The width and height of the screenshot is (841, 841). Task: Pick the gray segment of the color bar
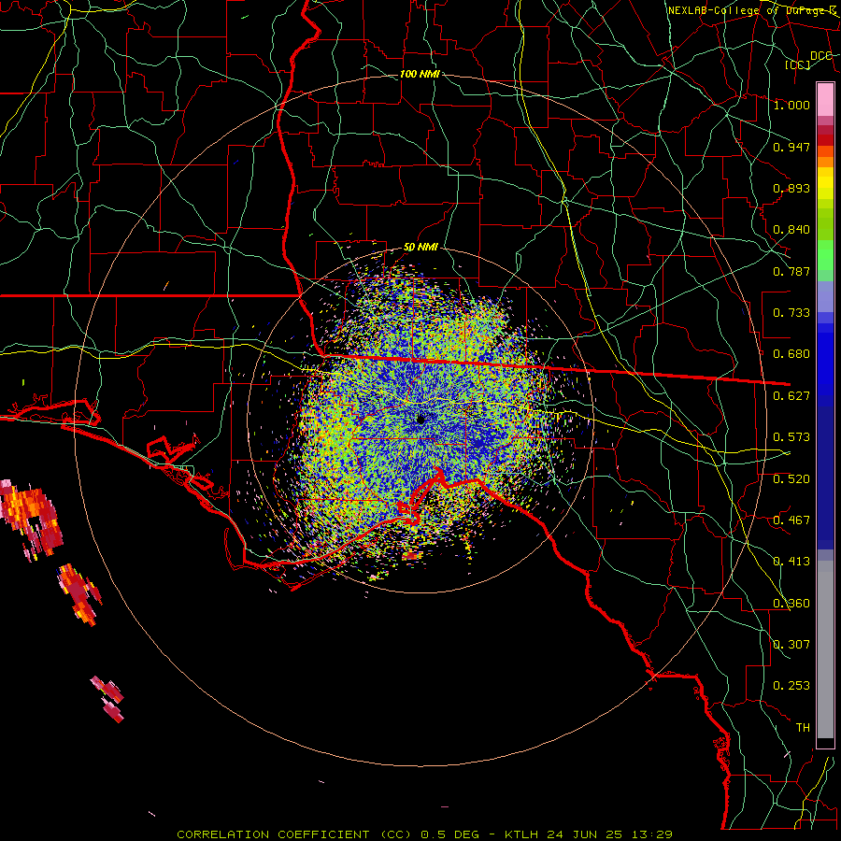pos(825,649)
